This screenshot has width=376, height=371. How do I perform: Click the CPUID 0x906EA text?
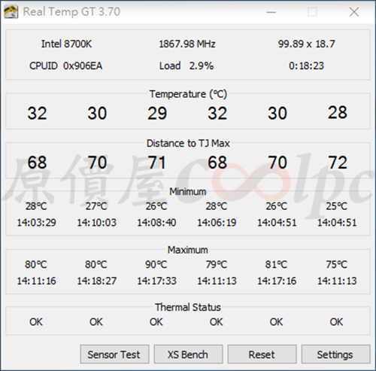[x=66, y=66]
